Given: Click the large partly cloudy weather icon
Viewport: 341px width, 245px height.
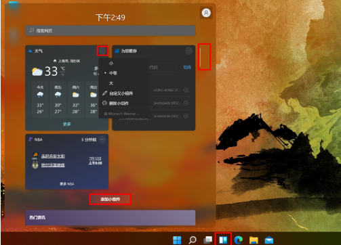Looking at the screenshot, I should coord(37,72).
